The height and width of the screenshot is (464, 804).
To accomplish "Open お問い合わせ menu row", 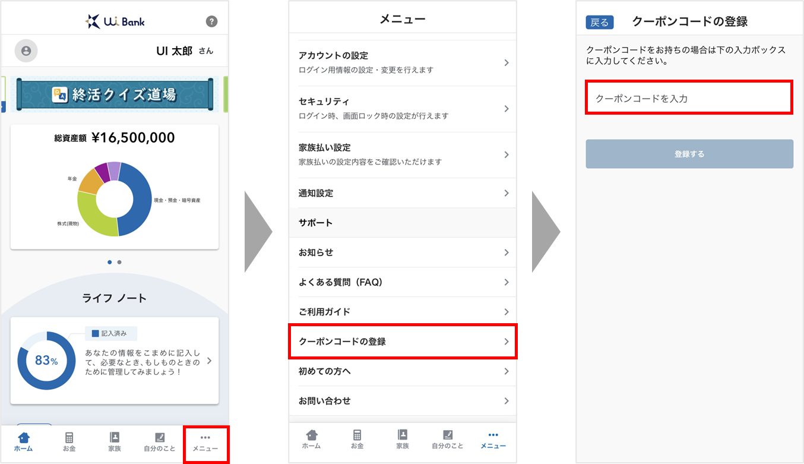I will (403, 401).
